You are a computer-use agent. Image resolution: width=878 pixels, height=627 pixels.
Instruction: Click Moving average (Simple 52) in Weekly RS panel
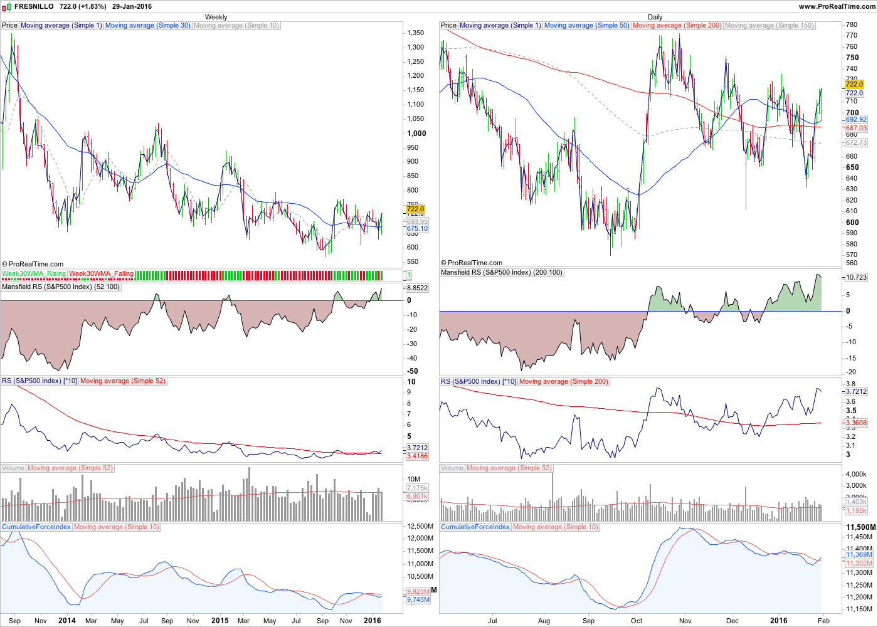(123, 381)
